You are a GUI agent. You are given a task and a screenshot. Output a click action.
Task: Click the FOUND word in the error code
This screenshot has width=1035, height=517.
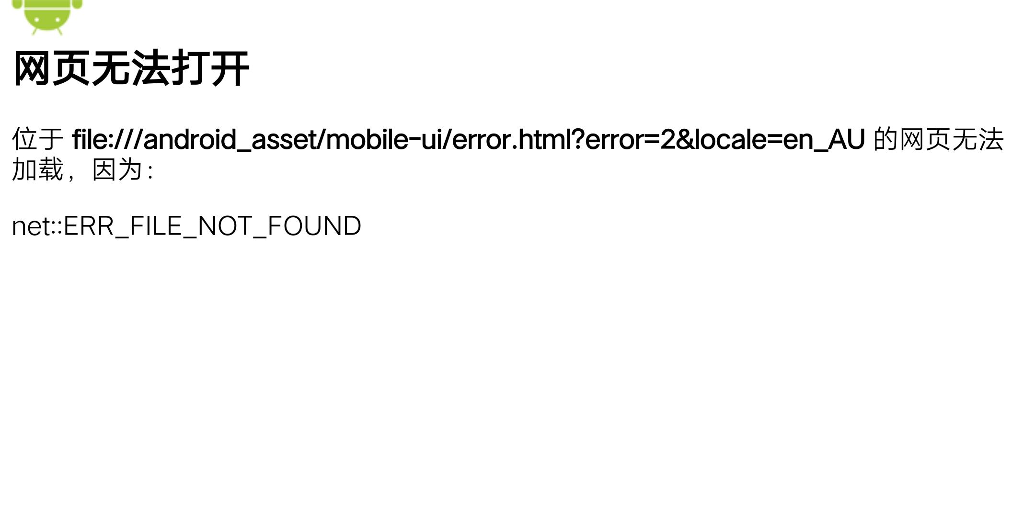click(314, 226)
